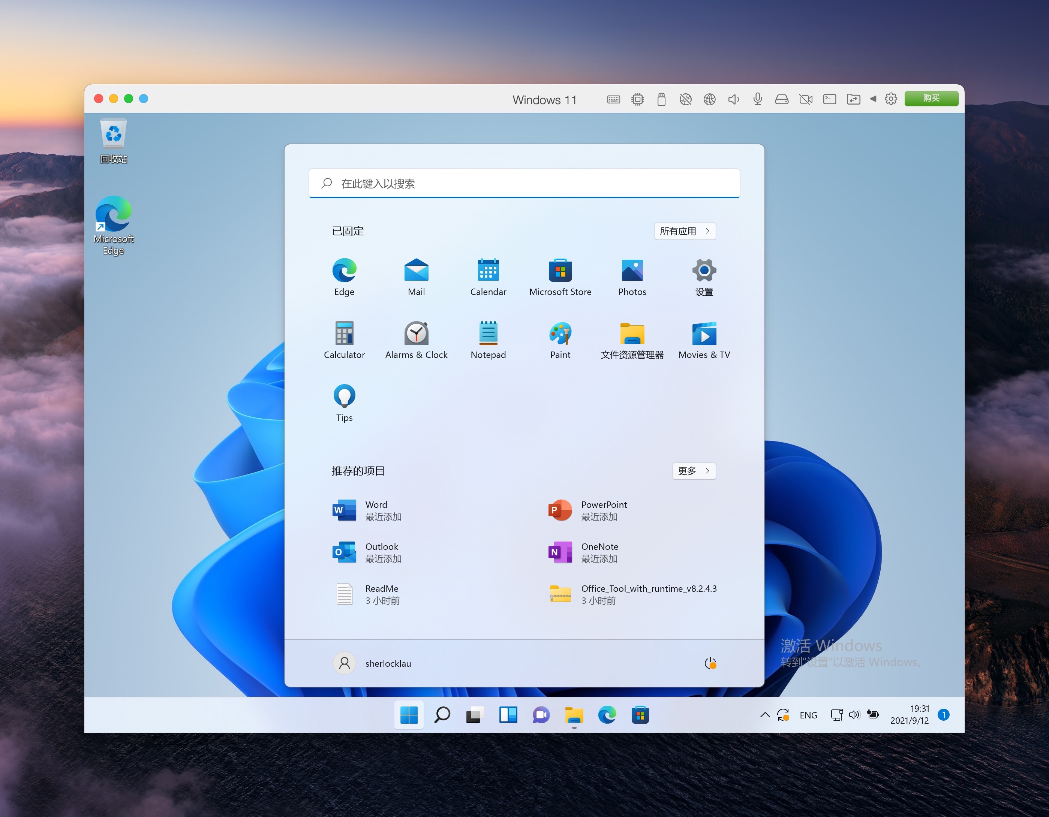
Task: Show hidden tray icons chevron
Action: pos(765,715)
